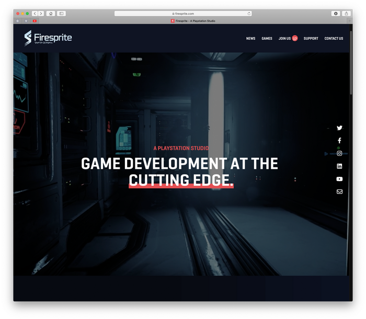Open Safari downloads button
The width and height of the screenshot is (366, 319).
336,14
